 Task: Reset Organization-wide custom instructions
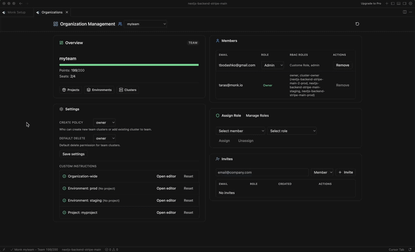(188, 176)
